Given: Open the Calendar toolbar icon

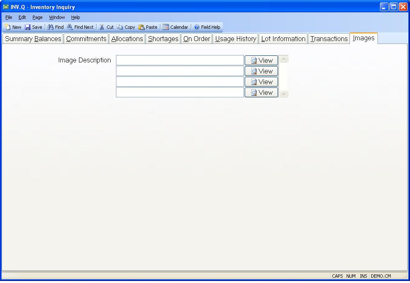Looking at the screenshot, I should click(166, 27).
